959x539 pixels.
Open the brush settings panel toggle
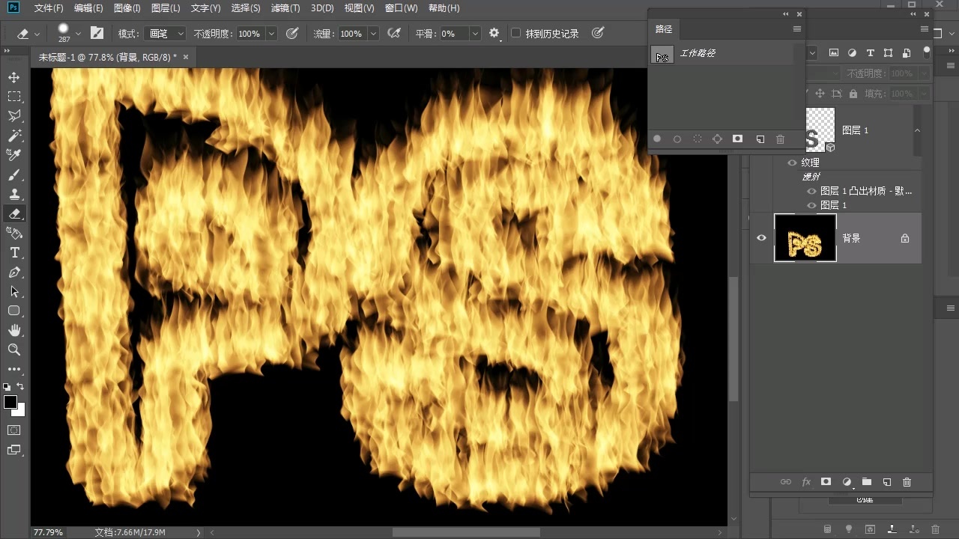coord(97,33)
